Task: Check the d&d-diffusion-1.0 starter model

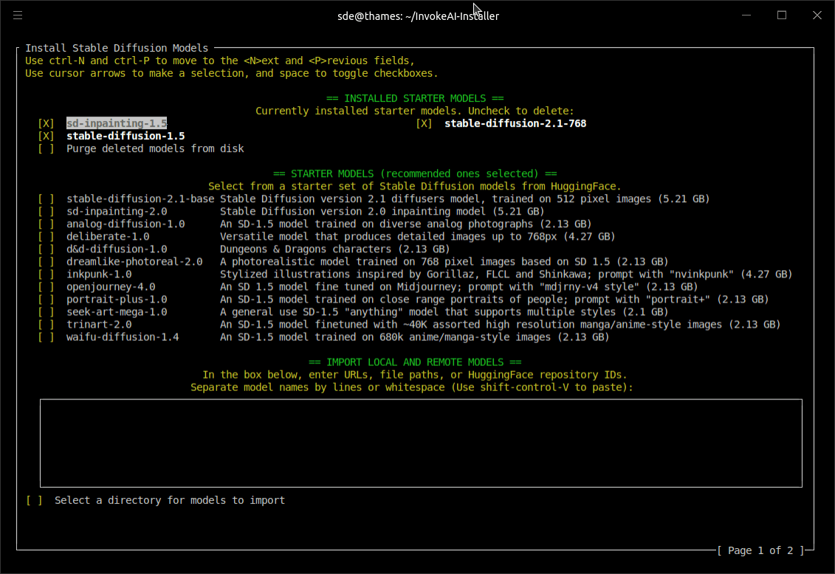Action: click(x=46, y=249)
